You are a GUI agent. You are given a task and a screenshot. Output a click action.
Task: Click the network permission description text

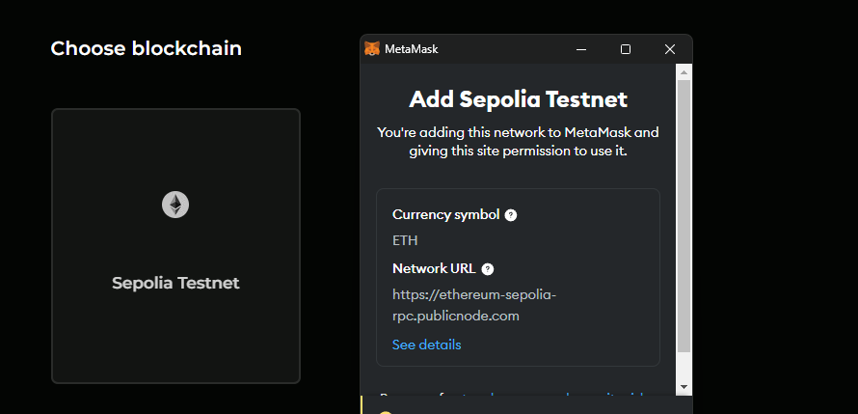click(518, 141)
